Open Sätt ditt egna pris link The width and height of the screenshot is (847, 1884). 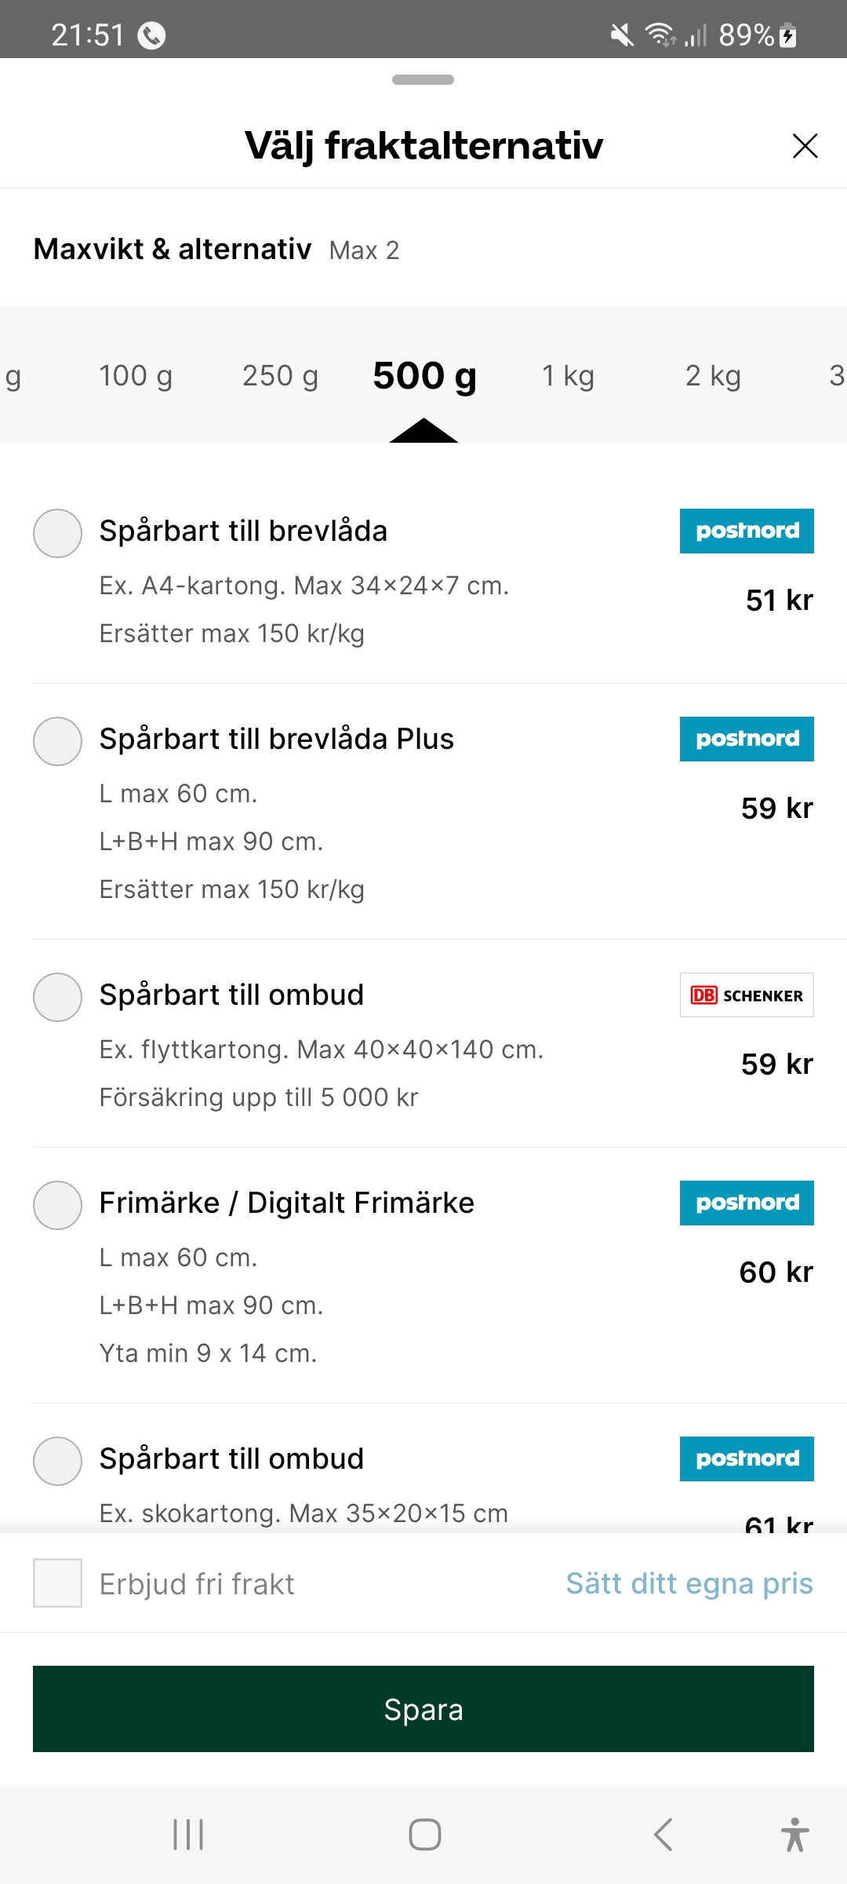[x=689, y=1583]
